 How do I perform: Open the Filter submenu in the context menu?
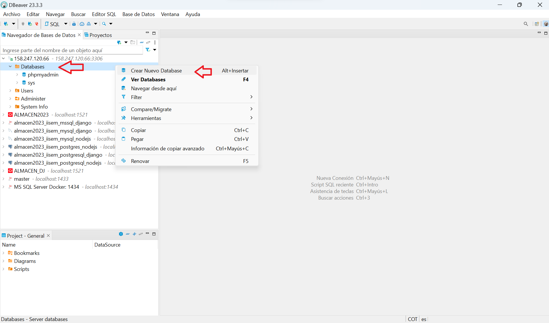point(187,97)
